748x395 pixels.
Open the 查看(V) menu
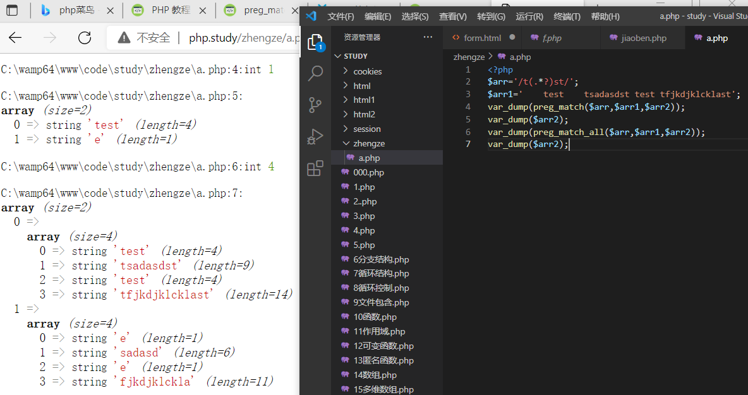(x=453, y=16)
